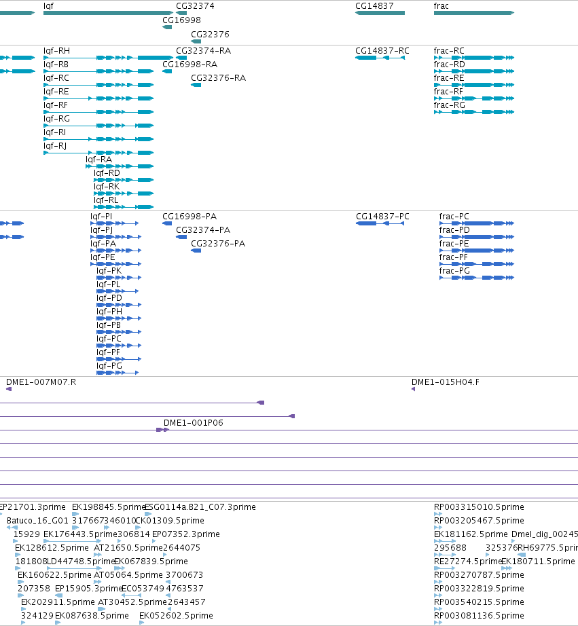Click protein label lqf-PH

point(109,312)
